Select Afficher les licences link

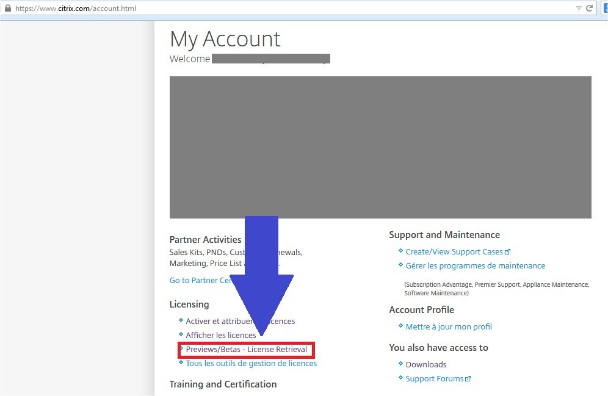pos(221,336)
